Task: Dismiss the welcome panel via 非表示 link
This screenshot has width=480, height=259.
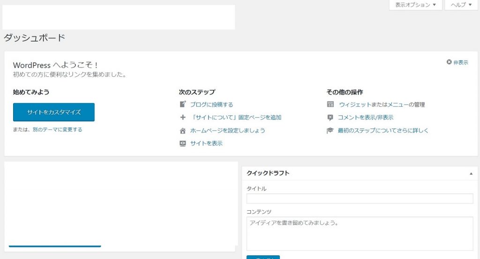Action: coord(461,62)
